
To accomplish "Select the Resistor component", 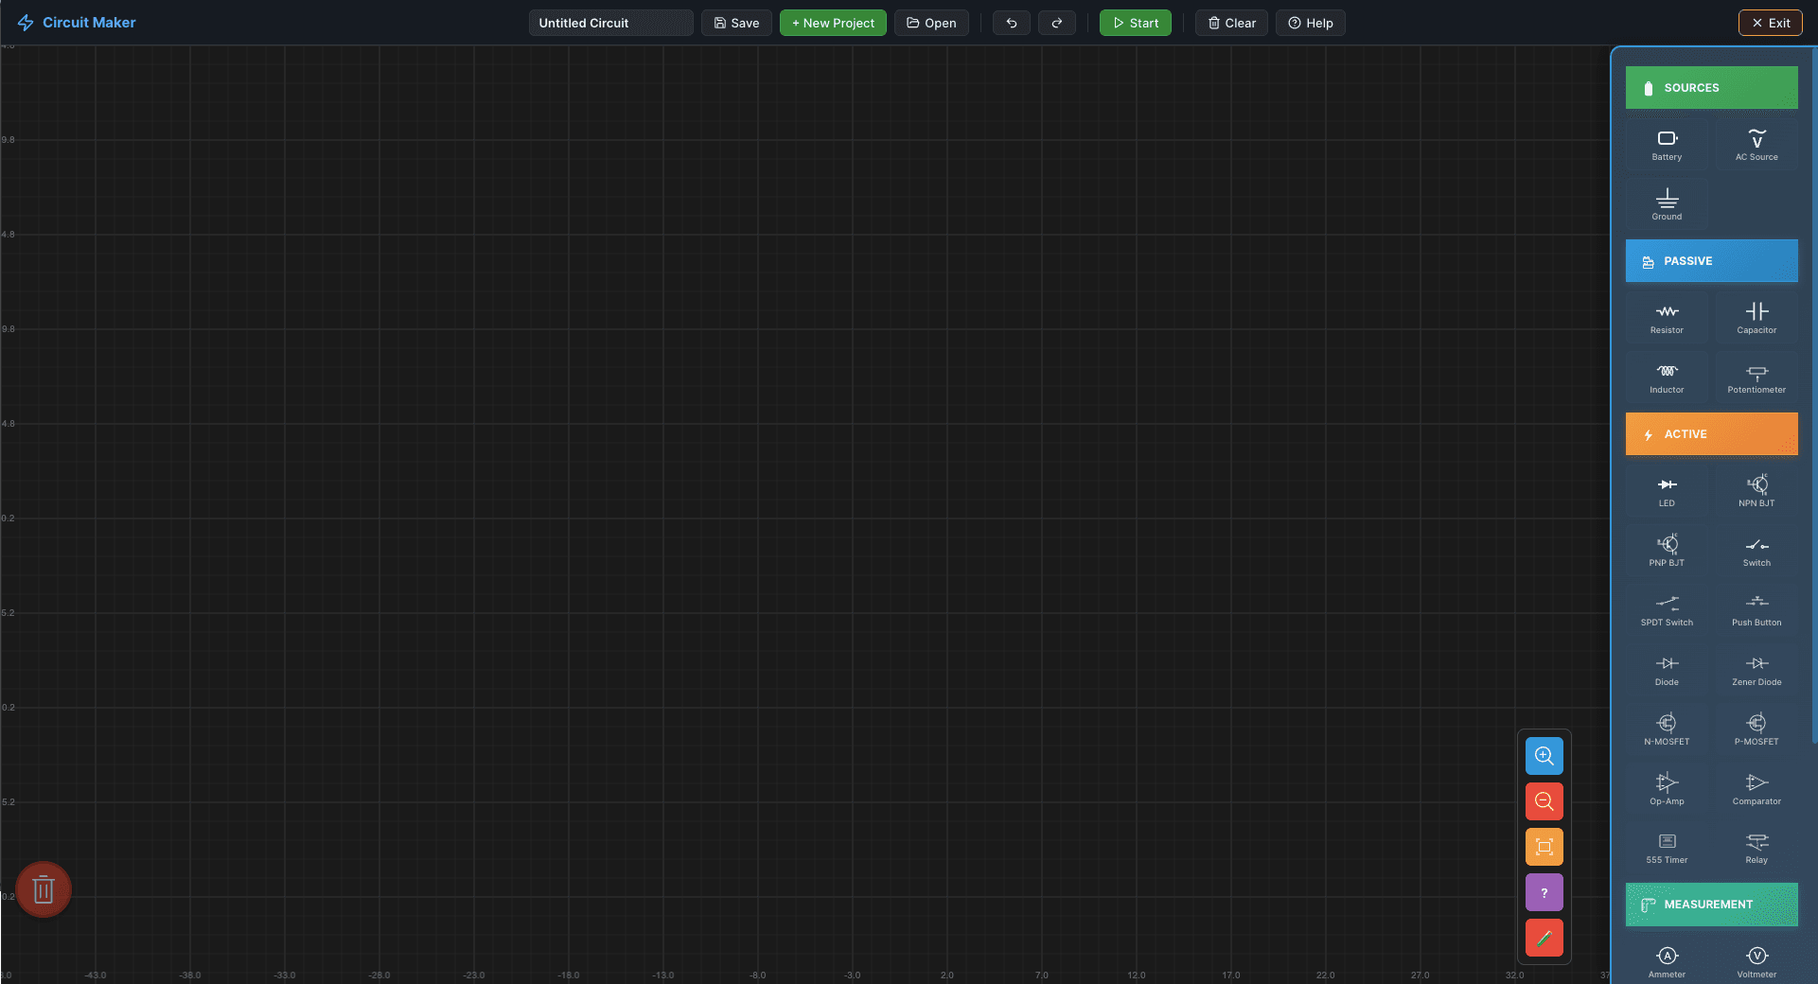I will pos(1667,318).
